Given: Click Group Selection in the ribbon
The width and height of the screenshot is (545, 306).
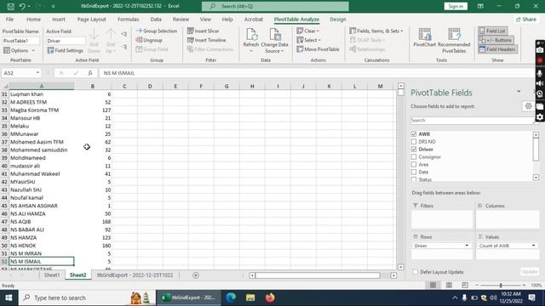Looking at the screenshot, I should pyautogui.click(x=157, y=31).
